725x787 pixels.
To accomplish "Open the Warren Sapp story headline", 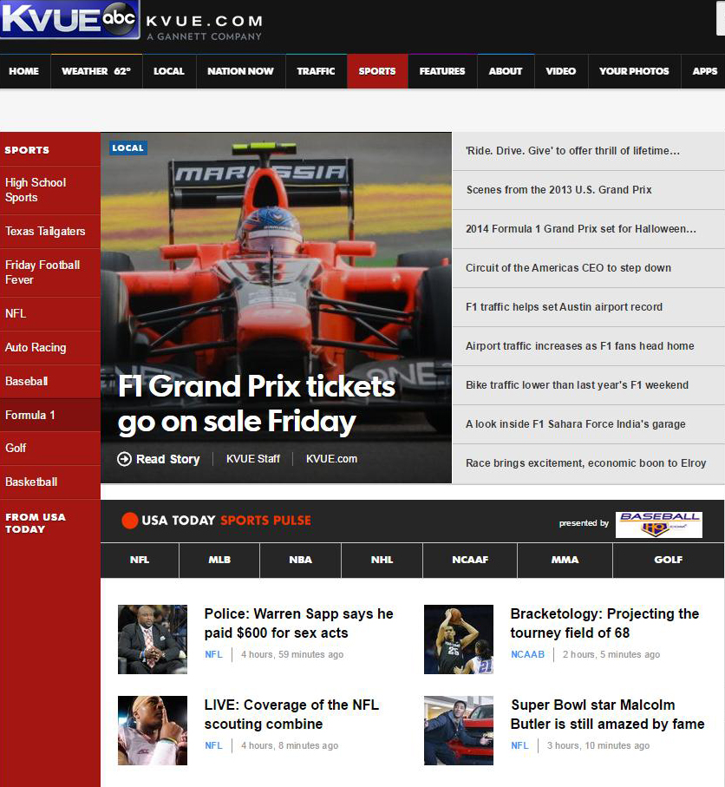I will pos(298,623).
